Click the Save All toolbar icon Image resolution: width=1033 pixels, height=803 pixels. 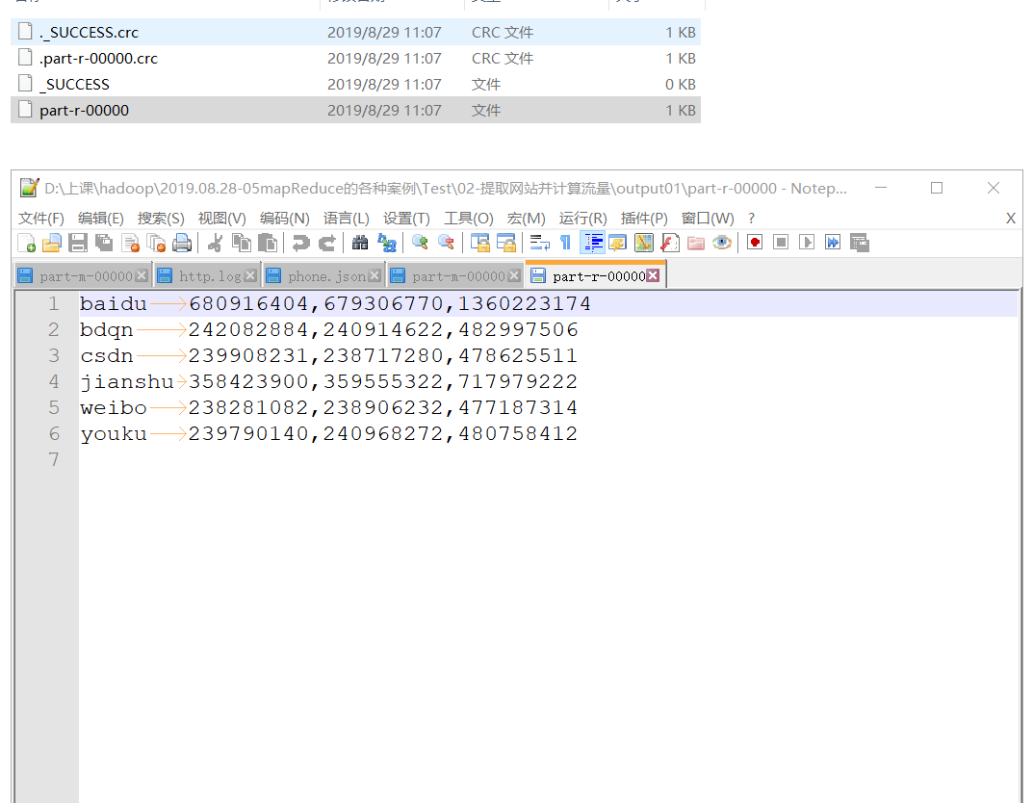pos(104,243)
